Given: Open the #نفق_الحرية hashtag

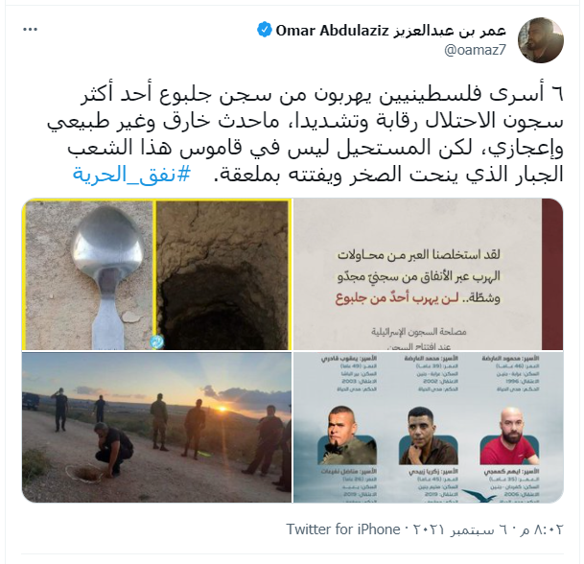Looking at the screenshot, I should pos(131,175).
